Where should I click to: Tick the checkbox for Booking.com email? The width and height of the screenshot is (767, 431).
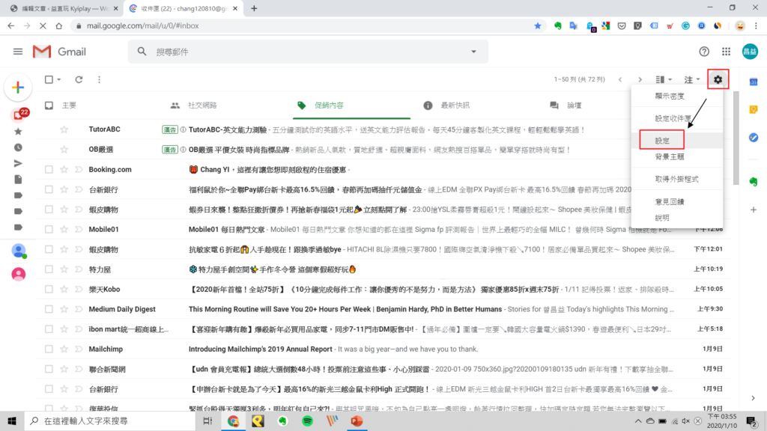pyautogui.click(x=49, y=170)
